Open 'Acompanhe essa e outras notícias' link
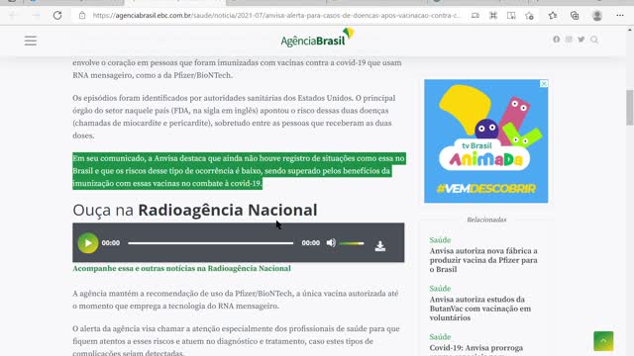634x356 pixels. tap(181, 268)
